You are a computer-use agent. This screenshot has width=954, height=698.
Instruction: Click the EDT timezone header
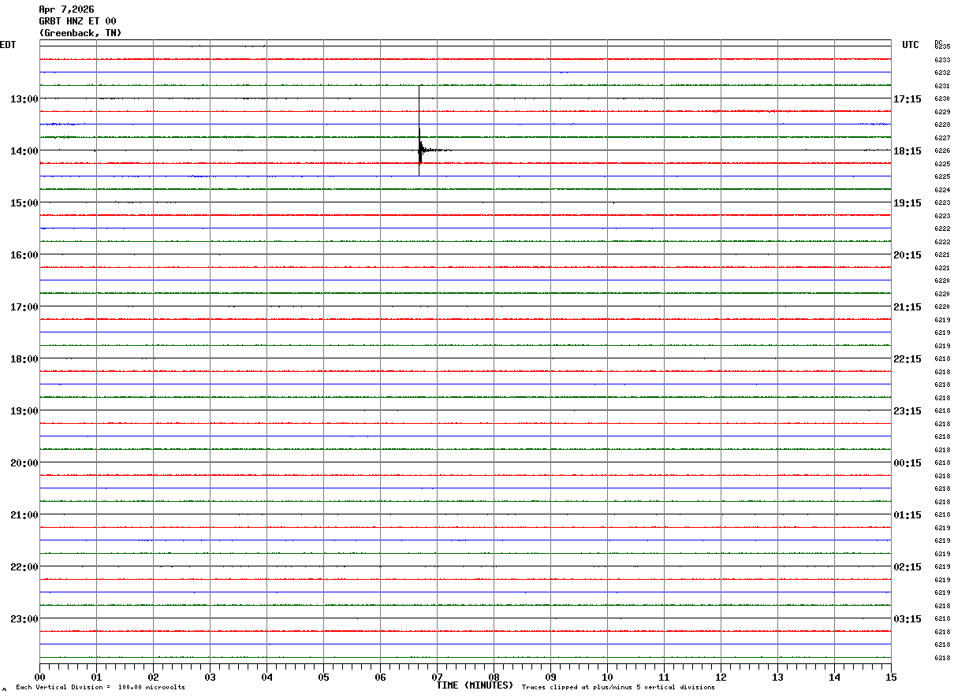pyautogui.click(x=8, y=45)
